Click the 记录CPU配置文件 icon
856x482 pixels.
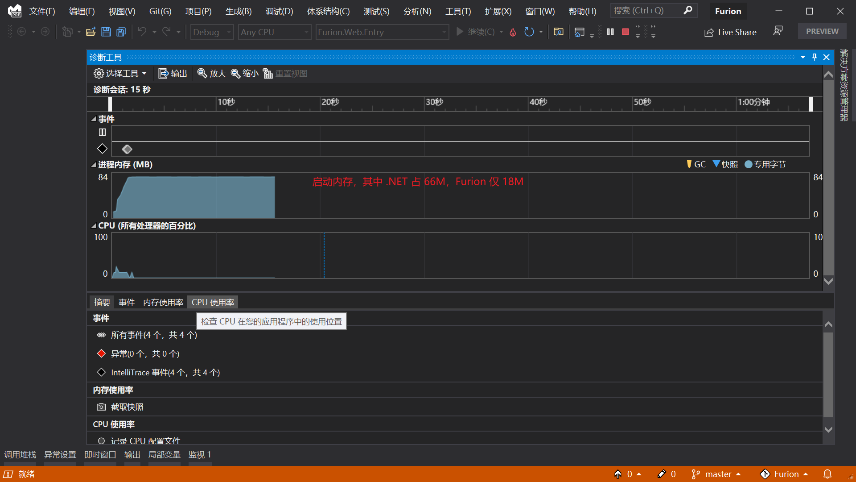(x=100, y=440)
